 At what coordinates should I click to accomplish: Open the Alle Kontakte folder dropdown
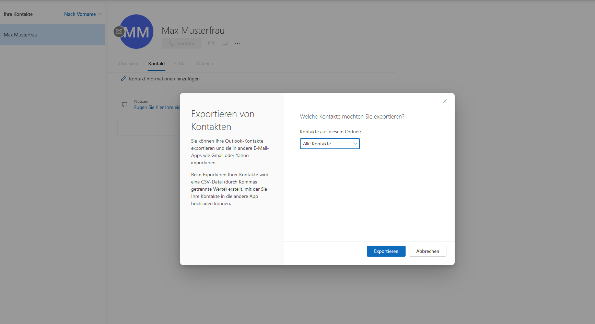tap(330, 144)
